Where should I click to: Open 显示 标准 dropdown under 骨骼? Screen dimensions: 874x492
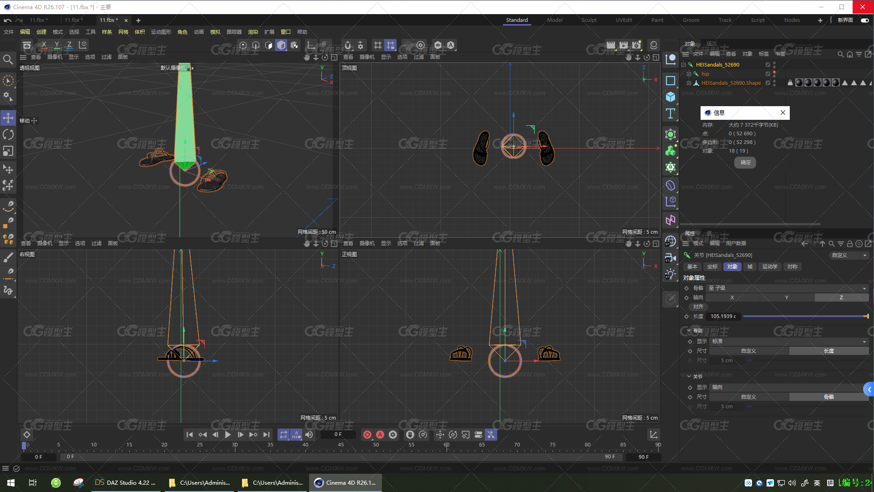[789, 341]
